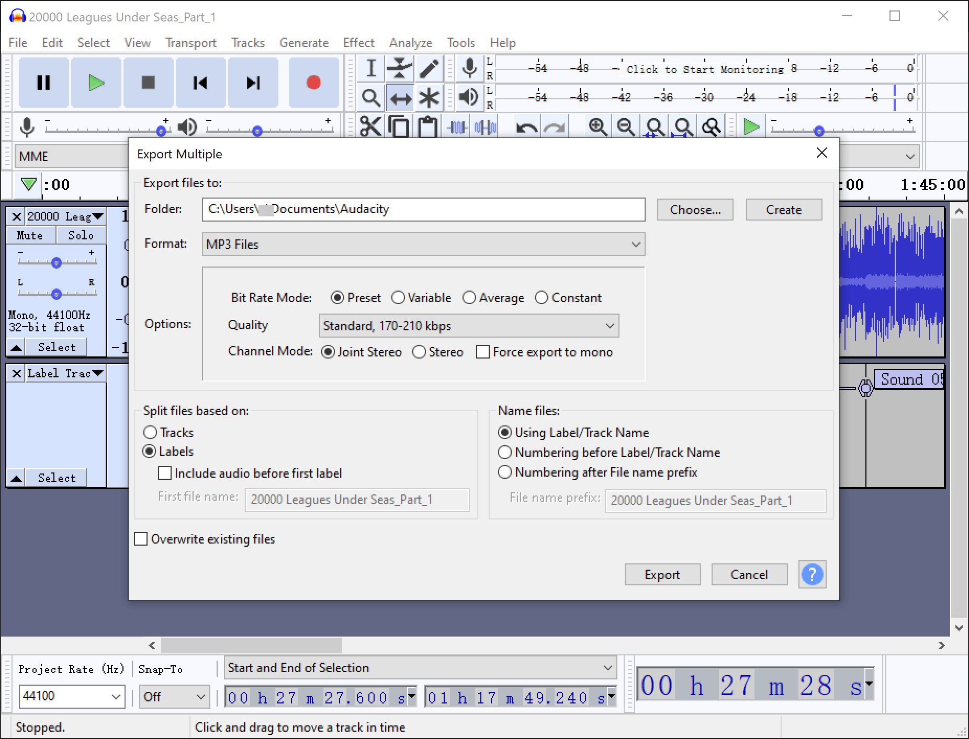Click the Export button
The height and width of the screenshot is (739, 969).
point(662,574)
